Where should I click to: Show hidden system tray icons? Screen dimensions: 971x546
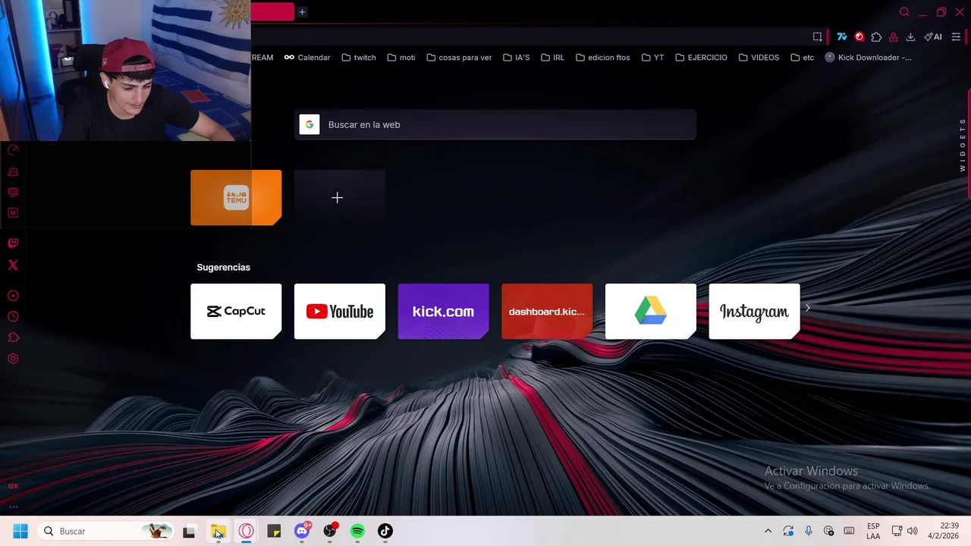click(768, 531)
